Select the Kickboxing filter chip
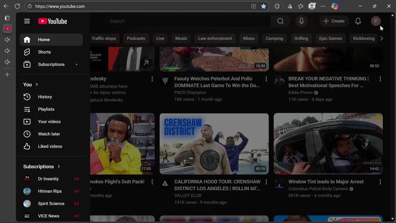396x223 pixels. pos(364,38)
